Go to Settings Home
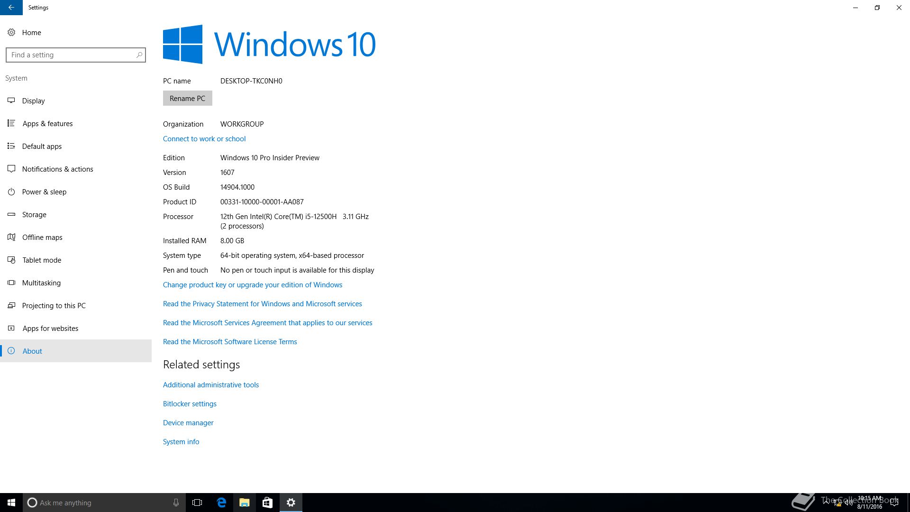This screenshot has height=512, width=910. tap(76, 32)
